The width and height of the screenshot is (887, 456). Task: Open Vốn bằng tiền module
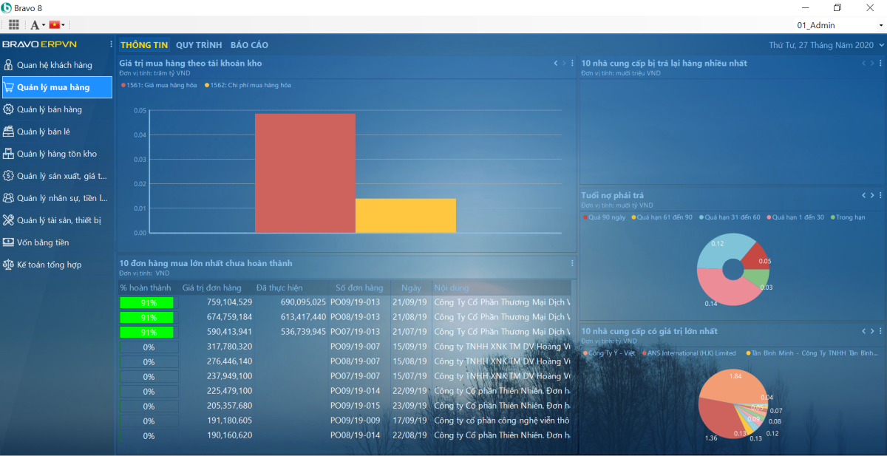coord(43,242)
